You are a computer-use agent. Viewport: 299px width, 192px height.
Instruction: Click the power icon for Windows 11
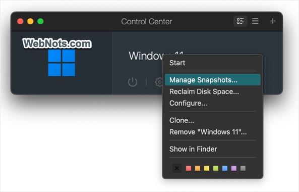133,82
